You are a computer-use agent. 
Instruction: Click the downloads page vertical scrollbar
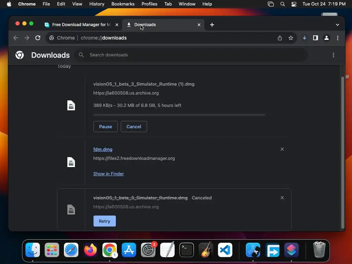[343, 153]
